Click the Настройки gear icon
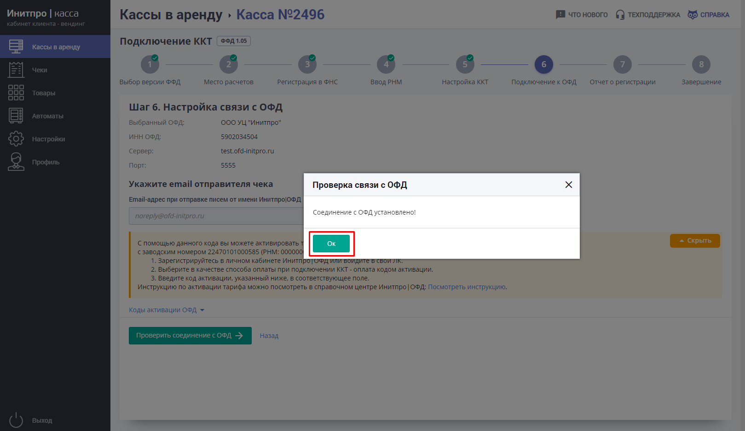Image resolution: width=745 pixels, height=431 pixels. [x=16, y=139]
